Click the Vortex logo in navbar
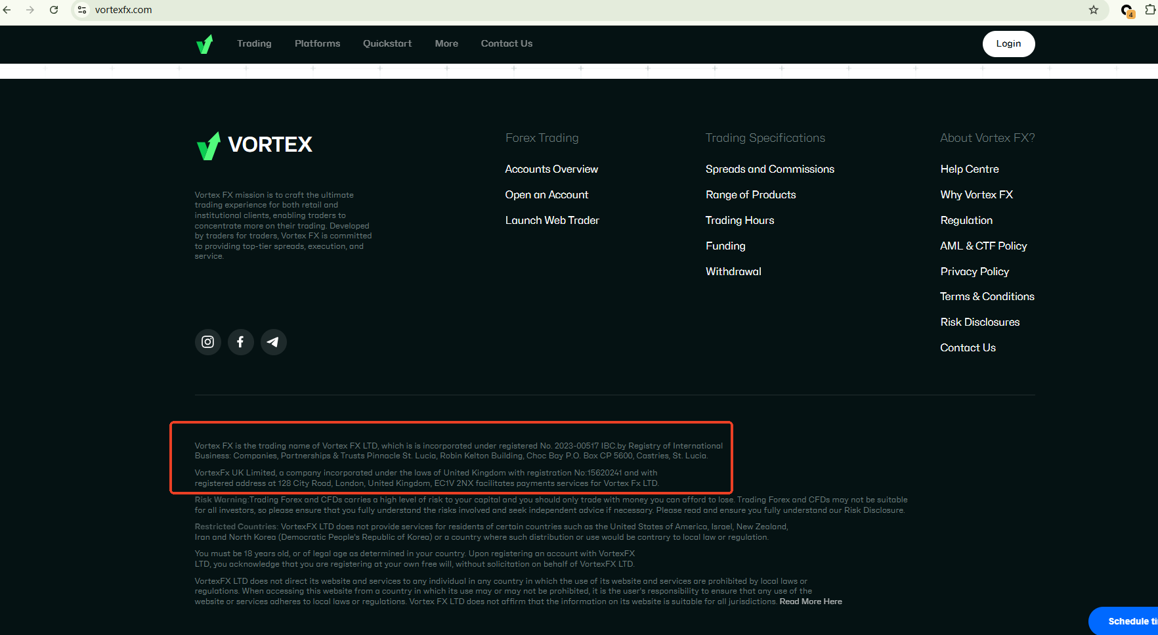 (205, 44)
